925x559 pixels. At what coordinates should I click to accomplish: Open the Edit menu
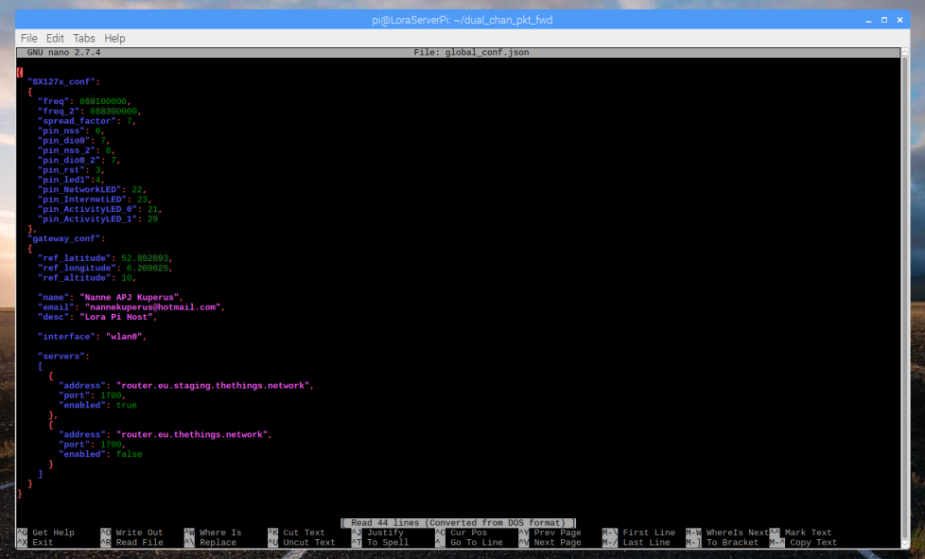(x=55, y=38)
